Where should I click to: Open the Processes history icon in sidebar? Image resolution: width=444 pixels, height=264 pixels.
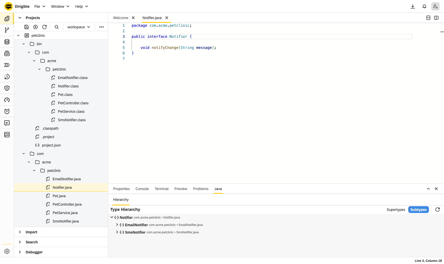[x=7, y=77]
